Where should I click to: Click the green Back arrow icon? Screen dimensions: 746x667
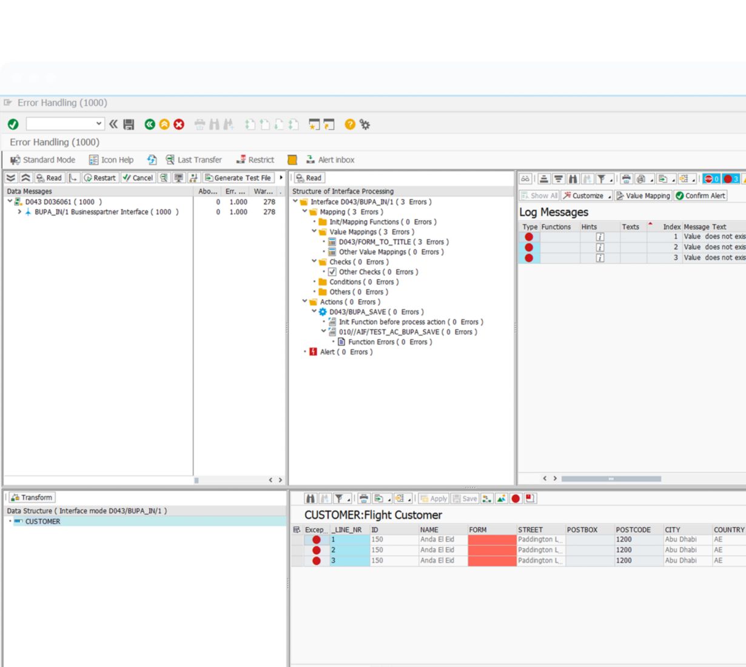pyautogui.click(x=150, y=124)
